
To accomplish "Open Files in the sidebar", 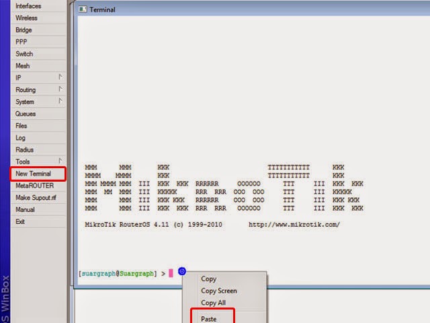I will (x=38, y=126).
